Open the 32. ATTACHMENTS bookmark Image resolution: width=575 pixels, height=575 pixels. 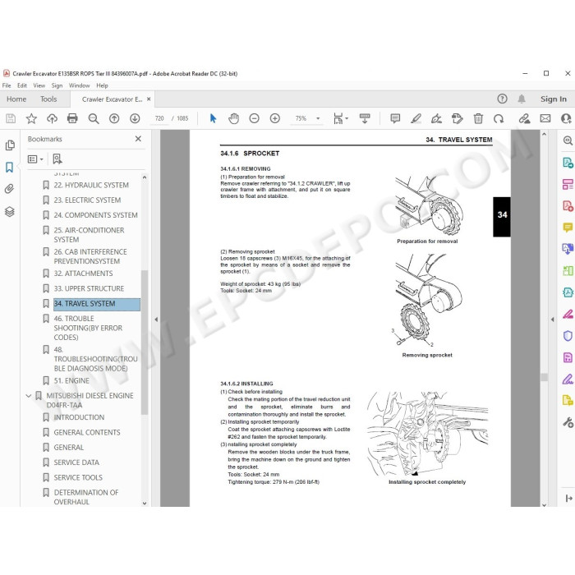pos(83,274)
